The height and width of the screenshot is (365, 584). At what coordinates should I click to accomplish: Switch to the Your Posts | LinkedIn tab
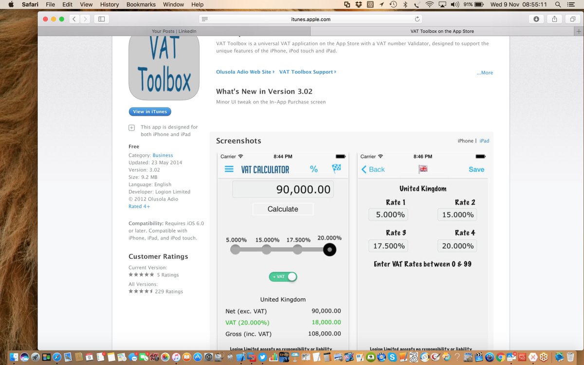(x=174, y=31)
